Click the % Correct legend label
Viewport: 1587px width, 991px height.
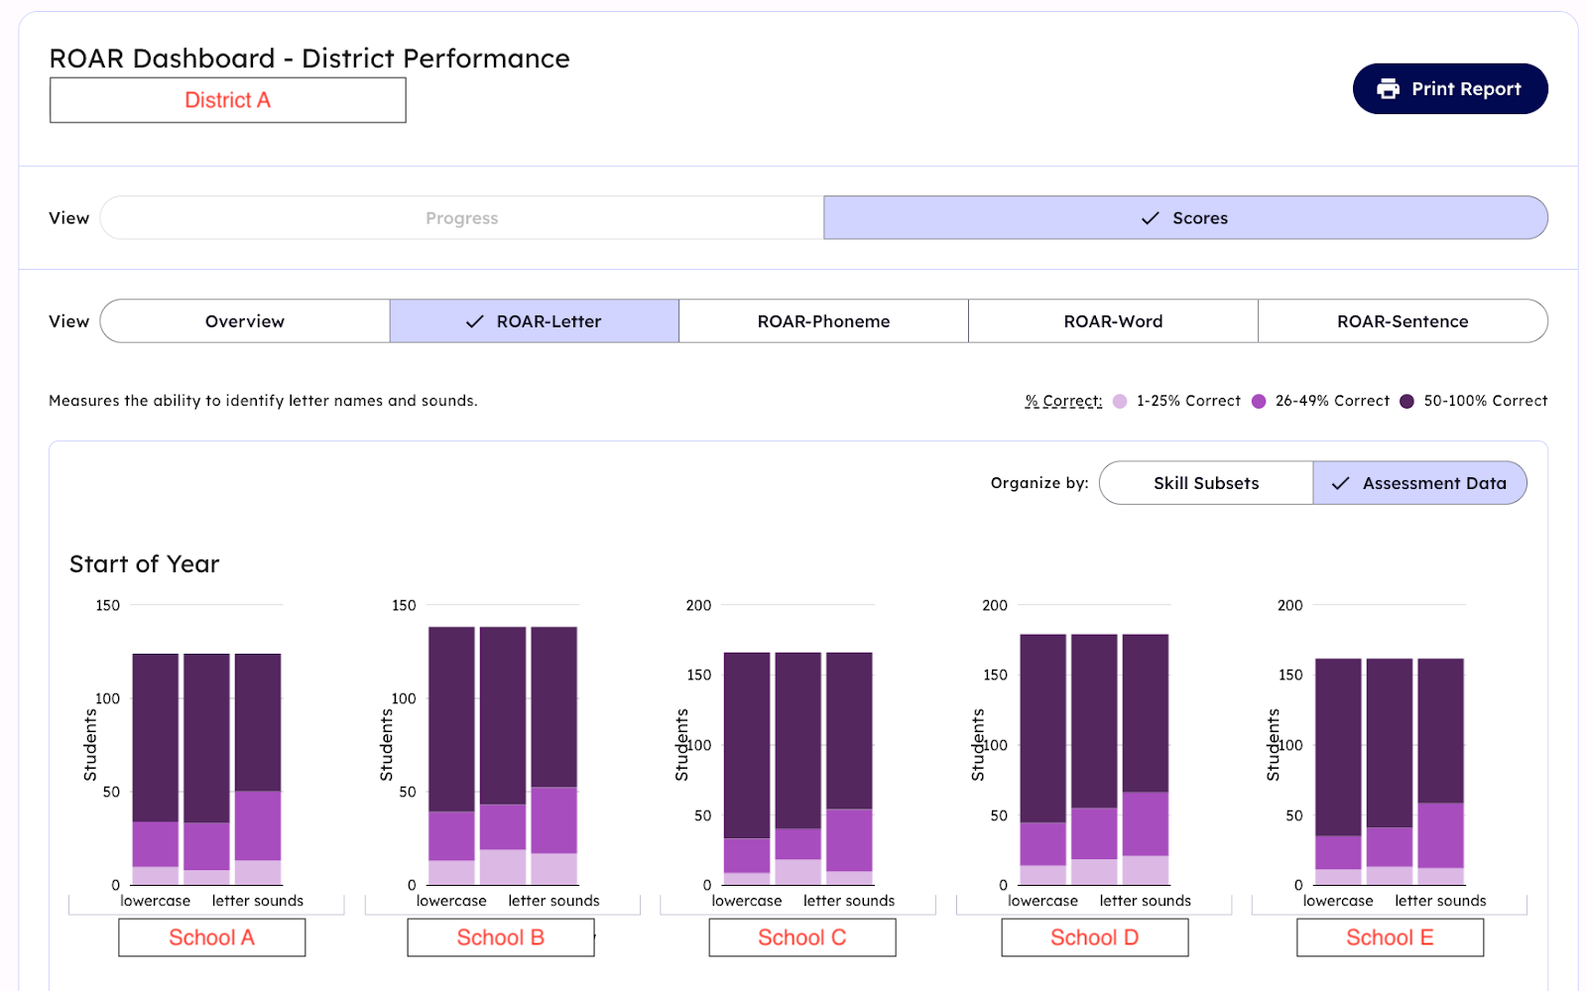pyautogui.click(x=1063, y=402)
